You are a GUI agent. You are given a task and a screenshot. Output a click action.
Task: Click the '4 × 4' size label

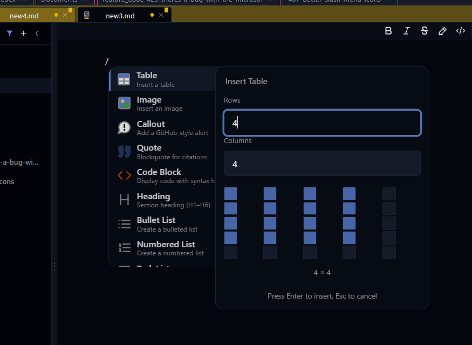coord(322,273)
